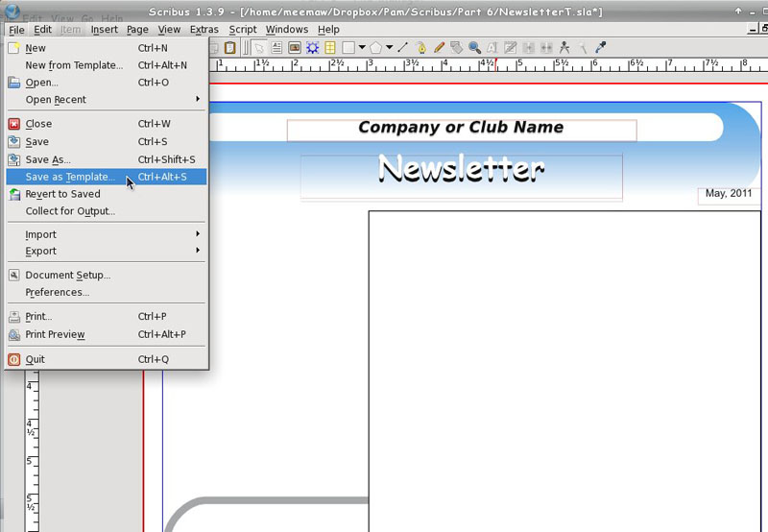Open the Script menu

[x=243, y=30]
